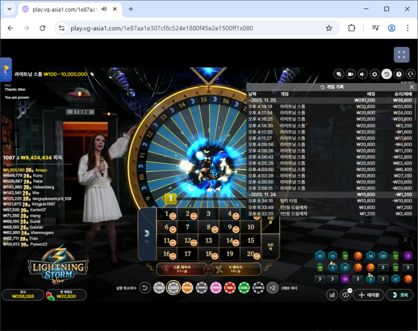Click the undo bet arrow button
The width and height of the screenshot is (418, 331).
145,288
